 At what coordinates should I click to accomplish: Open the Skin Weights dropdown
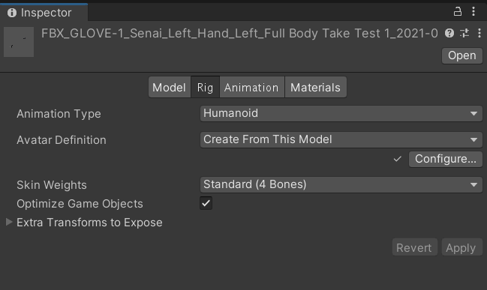tap(341, 184)
